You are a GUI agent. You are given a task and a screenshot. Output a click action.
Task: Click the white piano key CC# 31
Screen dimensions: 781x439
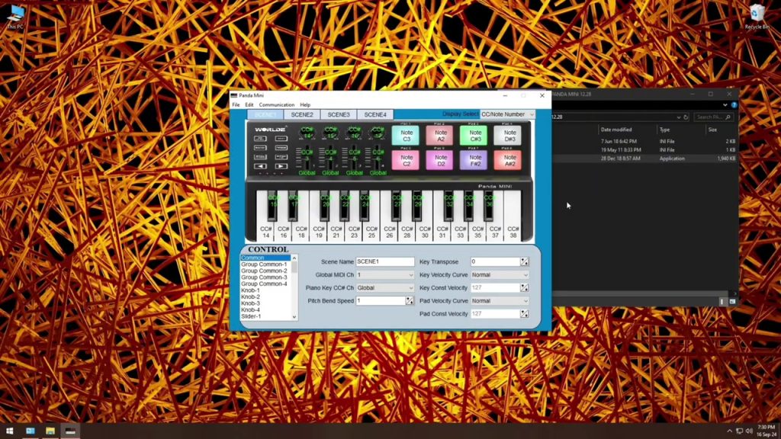point(442,232)
